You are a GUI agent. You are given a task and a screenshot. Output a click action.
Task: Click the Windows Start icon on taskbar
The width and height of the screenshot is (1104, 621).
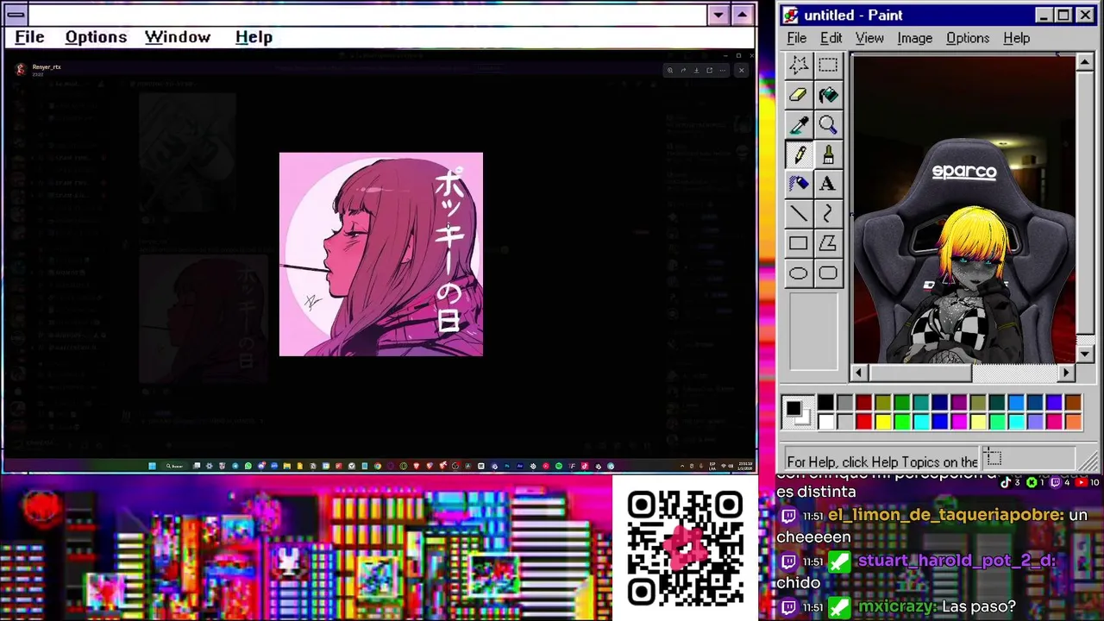coord(152,466)
